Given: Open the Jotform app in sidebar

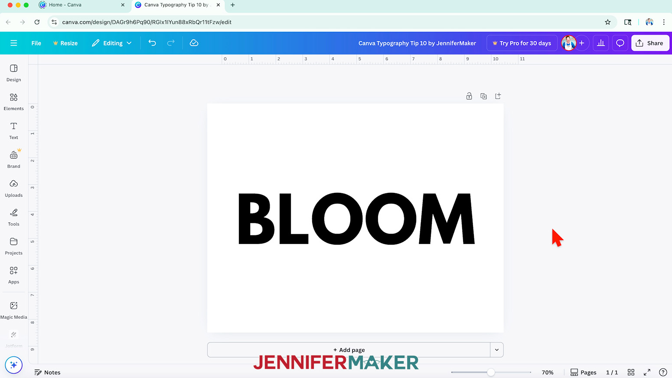Looking at the screenshot, I should click(x=14, y=339).
